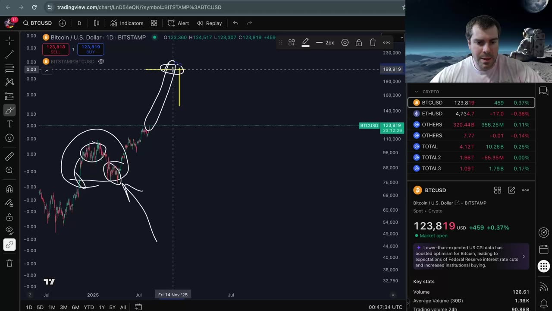Screen dimensions: 552x311
Task: Open the forecasting tools in left toolbar
Action: click(x=9, y=96)
